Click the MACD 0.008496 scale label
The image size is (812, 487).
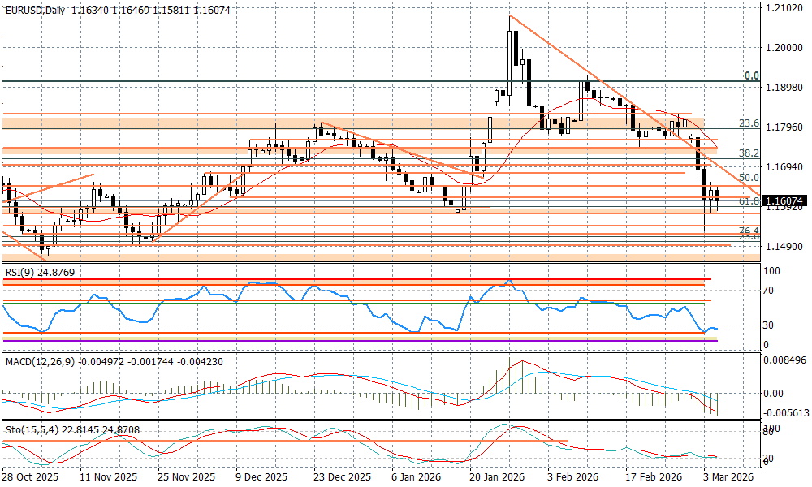(x=784, y=359)
